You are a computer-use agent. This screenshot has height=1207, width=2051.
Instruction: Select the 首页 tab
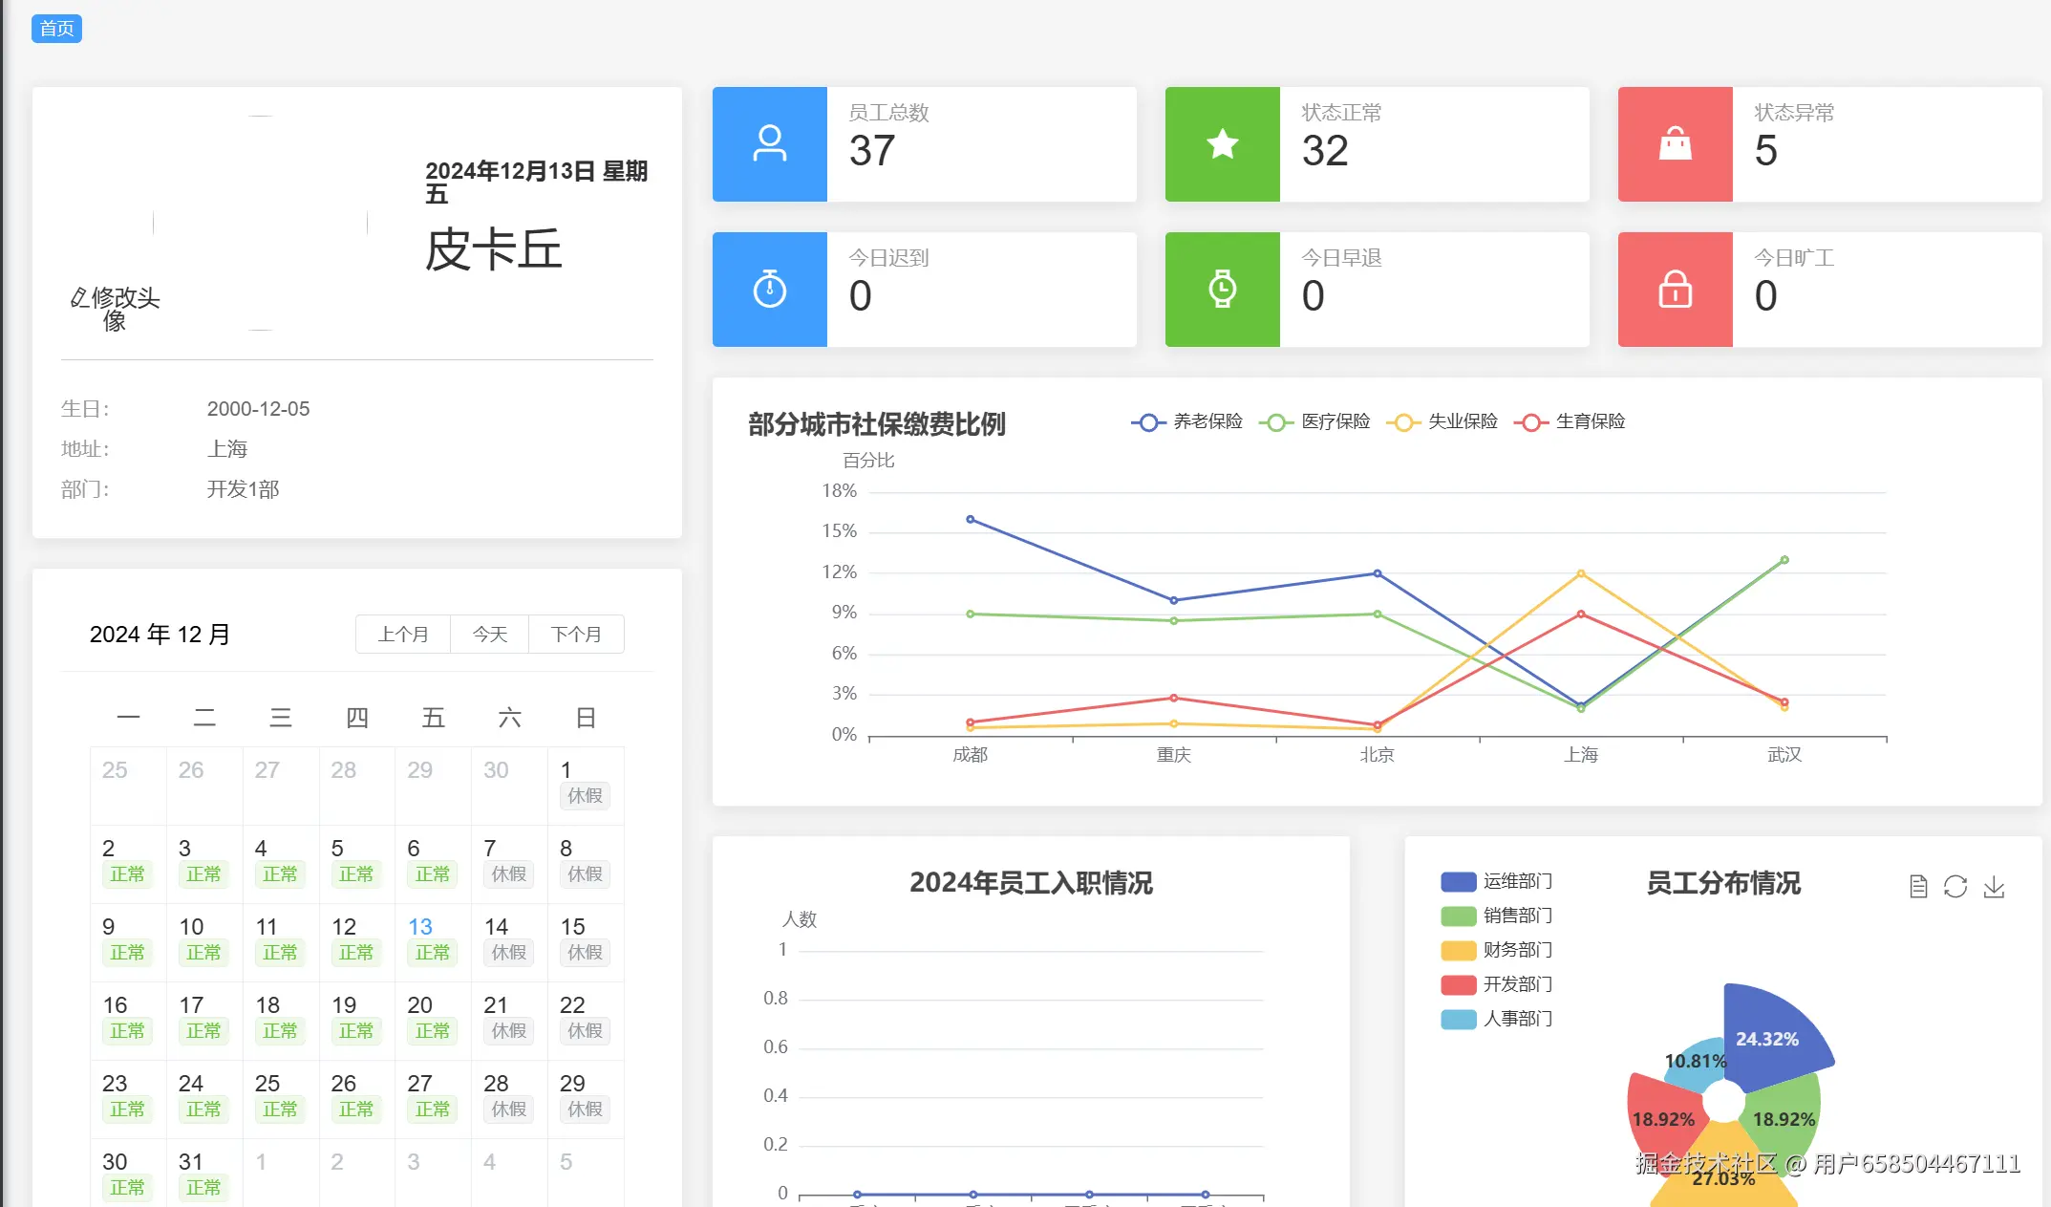(56, 29)
